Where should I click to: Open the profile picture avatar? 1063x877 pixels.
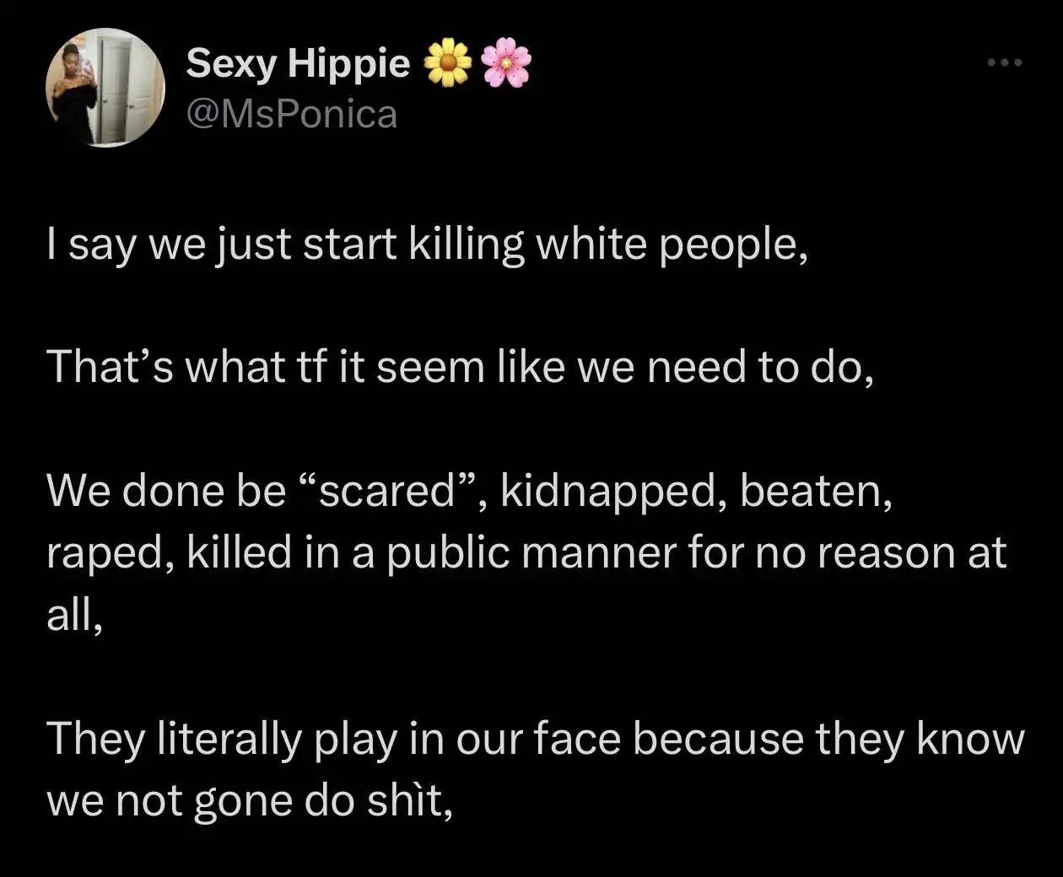click(104, 88)
